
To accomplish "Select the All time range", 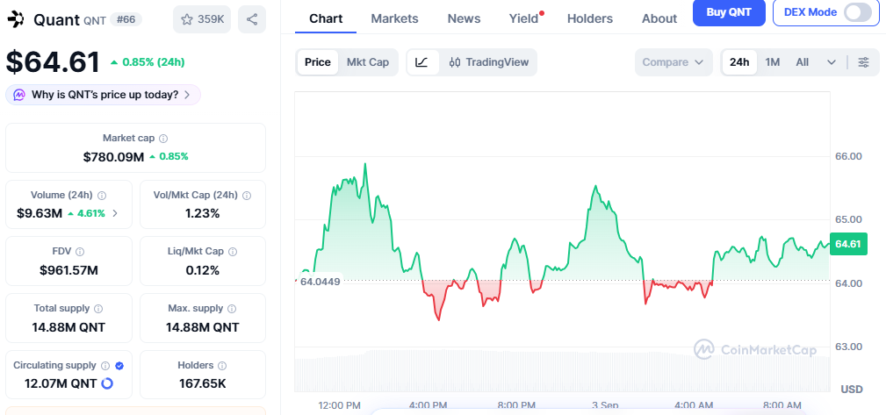I will click(803, 62).
